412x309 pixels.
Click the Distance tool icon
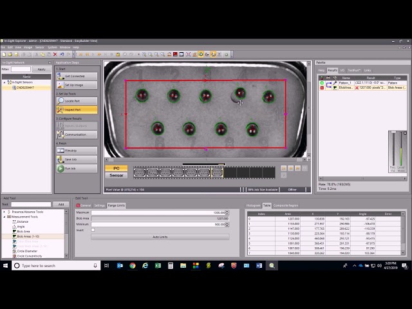point(14,221)
